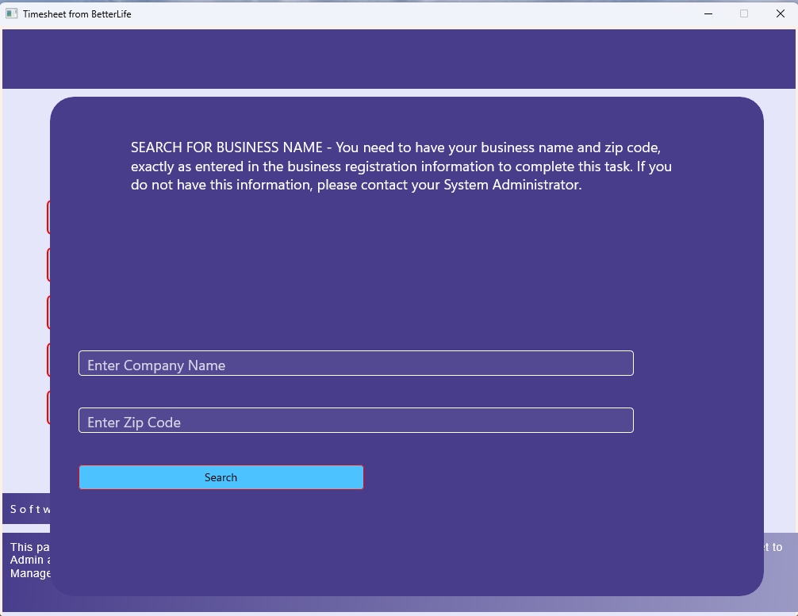Click the 'Timesheet from BetterLife' window title

(x=77, y=13)
